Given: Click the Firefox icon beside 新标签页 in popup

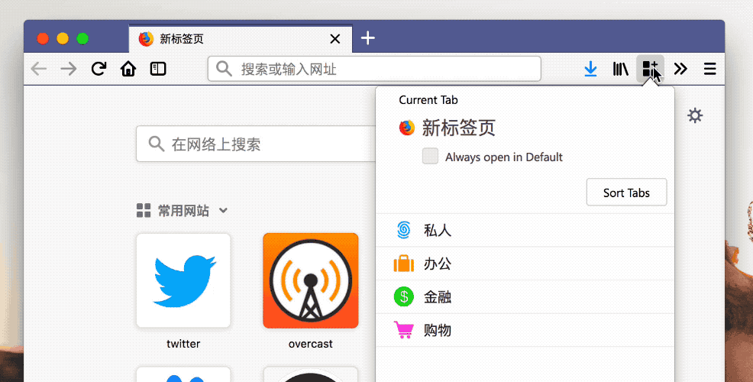Looking at the screenshot, I should (407, 128).
